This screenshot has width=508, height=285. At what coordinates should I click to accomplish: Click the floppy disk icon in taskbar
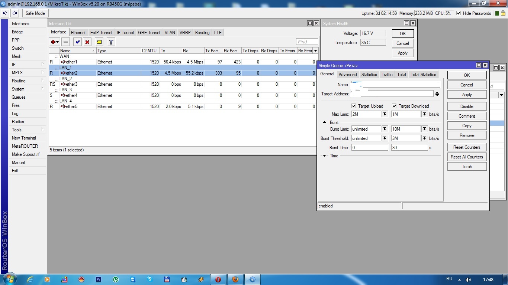click(167, 279)
